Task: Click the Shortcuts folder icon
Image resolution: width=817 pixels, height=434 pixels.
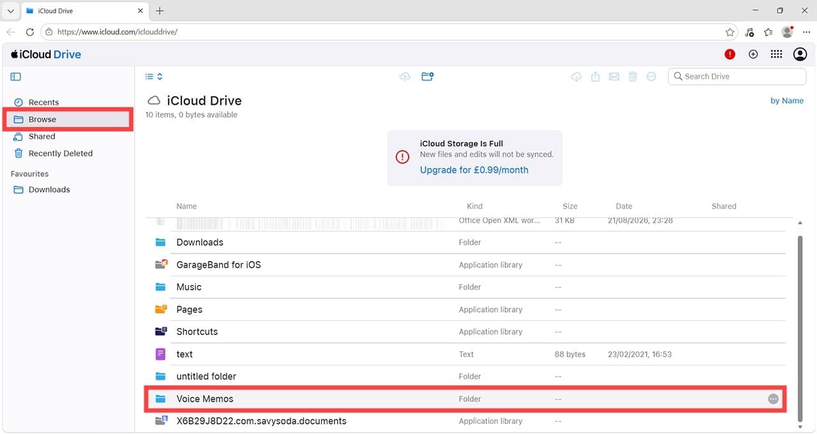Action: [x=161, y=331]
